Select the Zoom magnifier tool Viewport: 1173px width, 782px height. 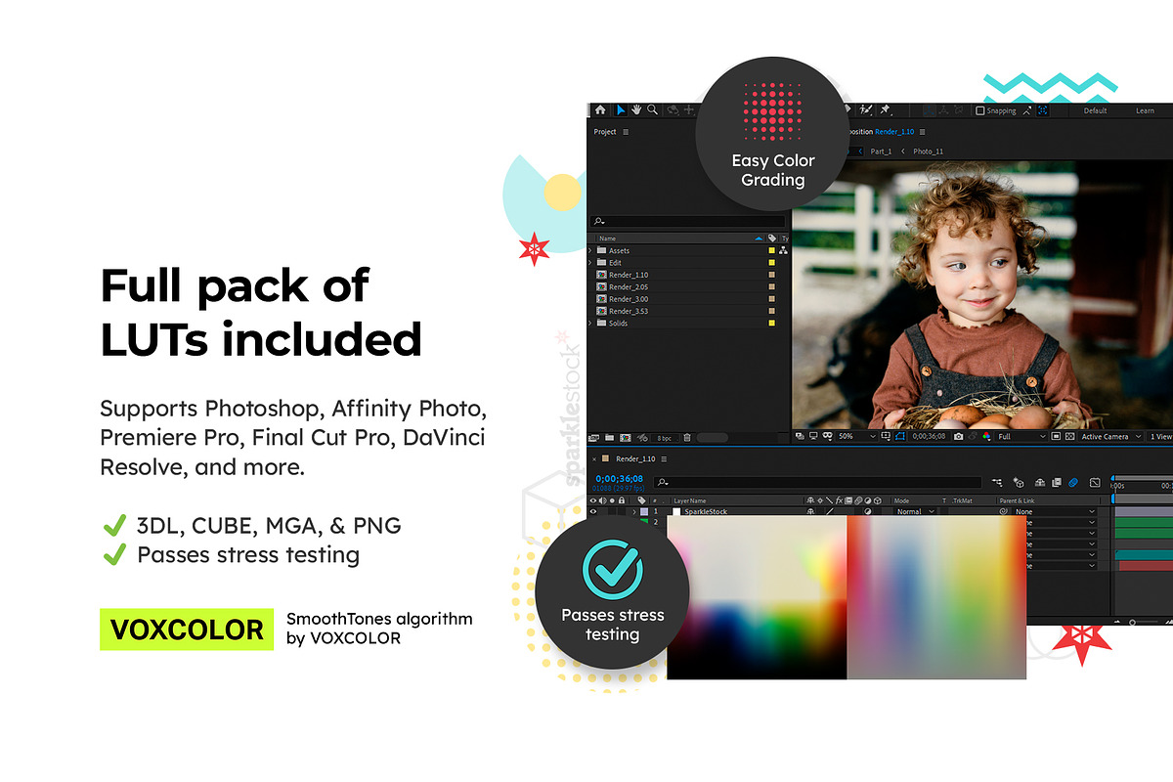coord(652,109)
